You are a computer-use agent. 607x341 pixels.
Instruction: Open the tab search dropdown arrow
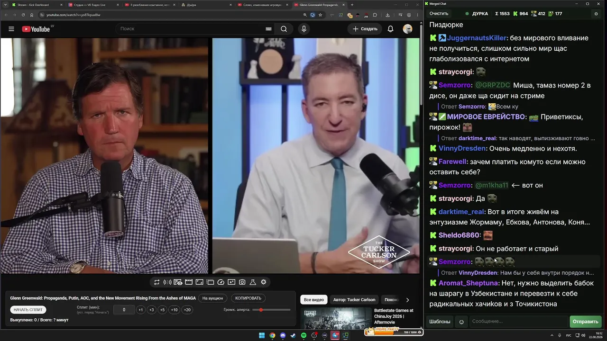[5, 5]
